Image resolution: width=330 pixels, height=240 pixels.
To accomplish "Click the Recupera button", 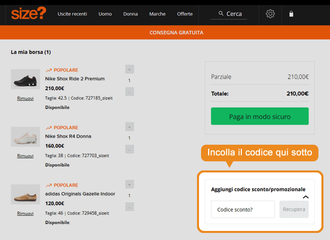I will [x=294, y=209].
